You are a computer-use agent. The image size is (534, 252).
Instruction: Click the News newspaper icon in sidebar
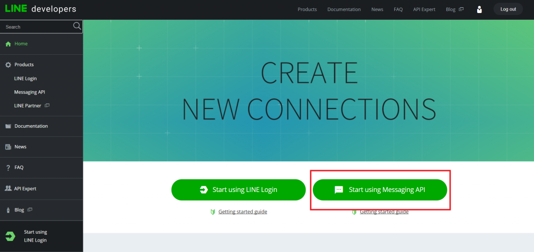point(8,147)
